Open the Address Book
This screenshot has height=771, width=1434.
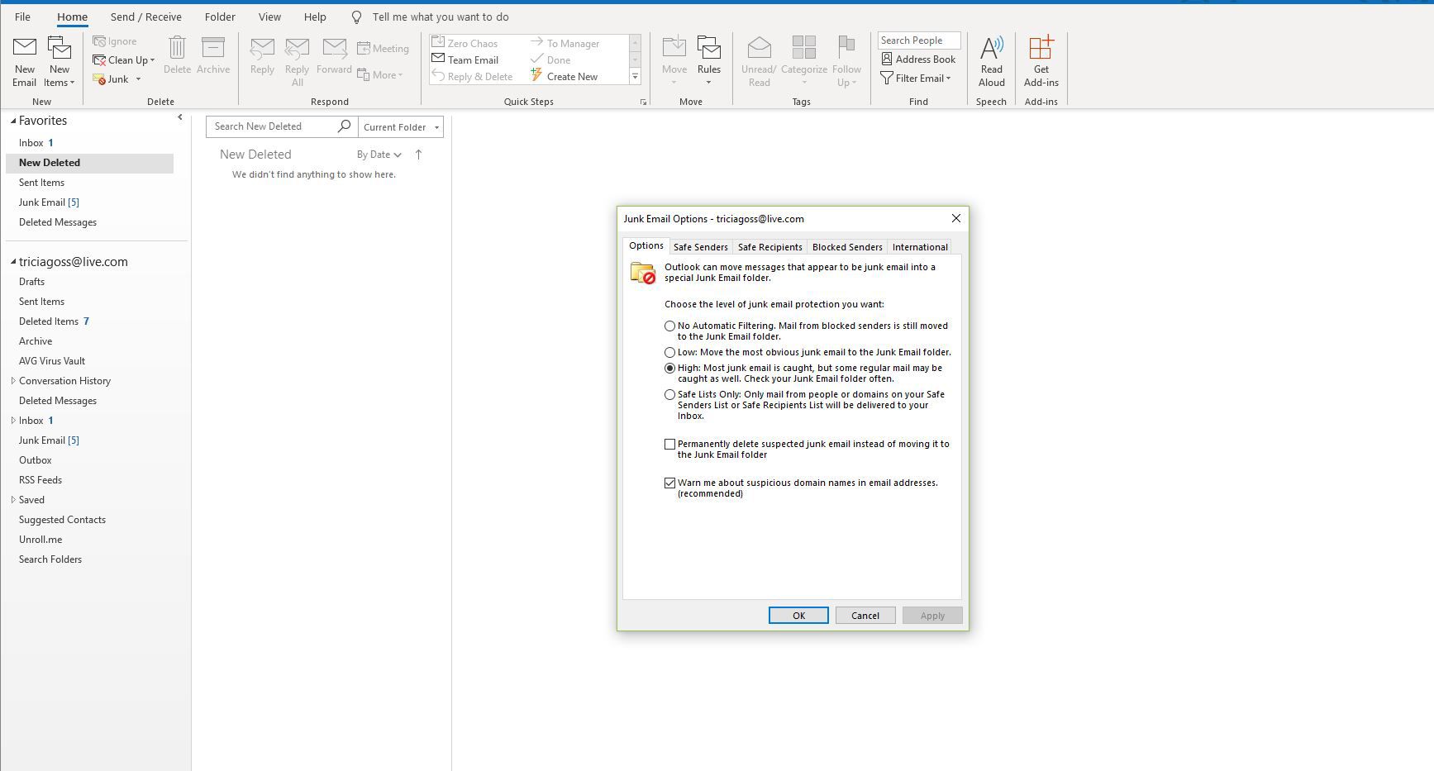pyautogui.click(x=918, y=59)
